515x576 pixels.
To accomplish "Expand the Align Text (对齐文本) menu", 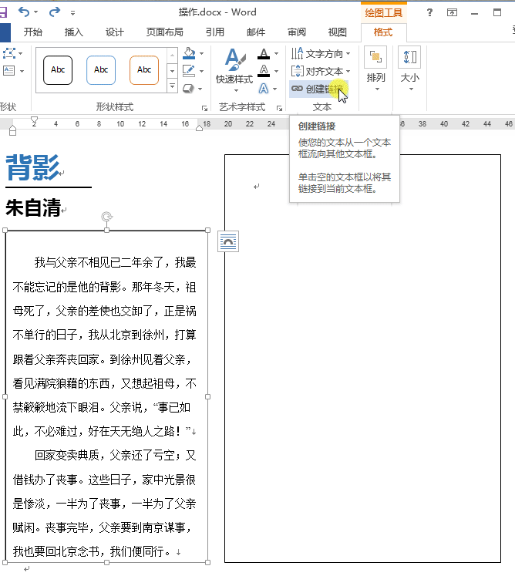I will coord(321,71).
